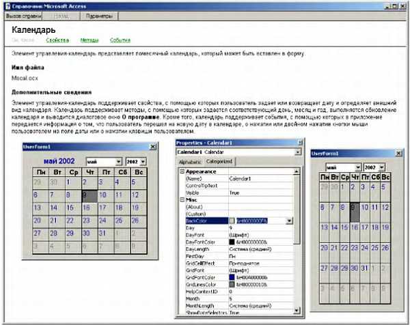This screenshot has width=410, height=325.
Task: Switch to the Alphabetic tab
Action: pyautogui.click(x=190, y=162)
